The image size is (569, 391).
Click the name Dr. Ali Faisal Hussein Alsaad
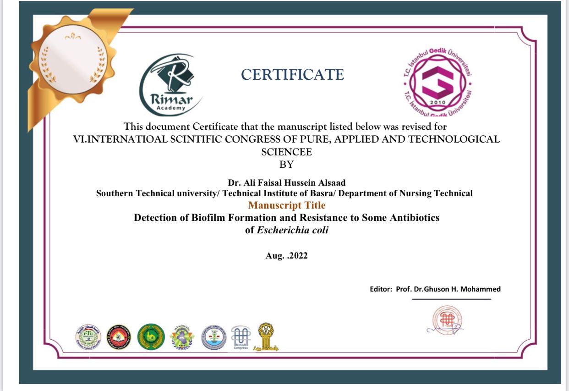[x=284, y=183]
